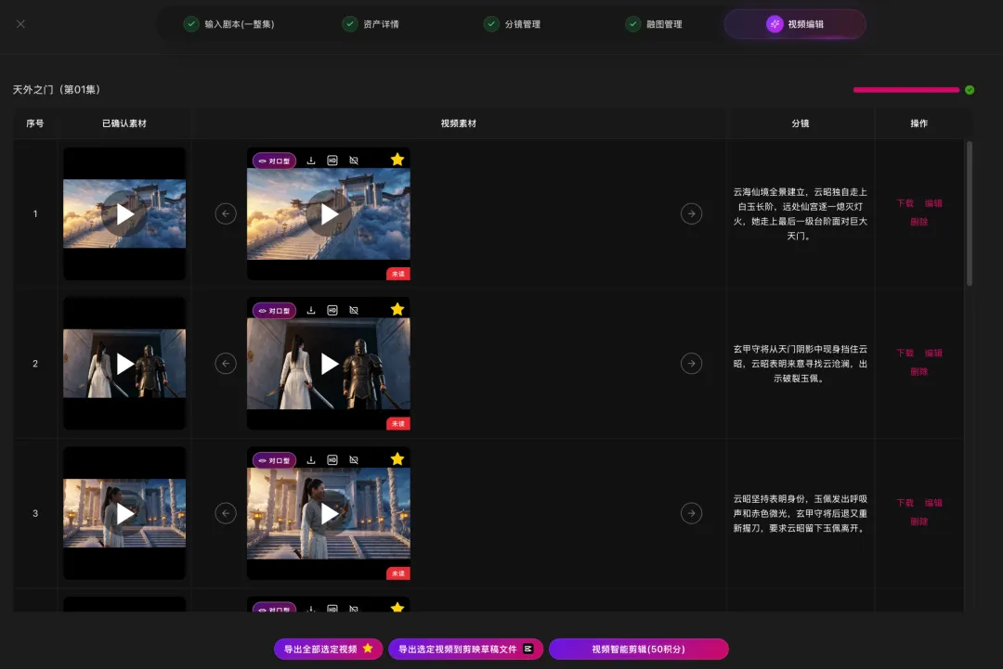The image size is (1003, 669).
Task: Click the 对口型 lip-sync button in row 1
Action: (x=274, y=161)
